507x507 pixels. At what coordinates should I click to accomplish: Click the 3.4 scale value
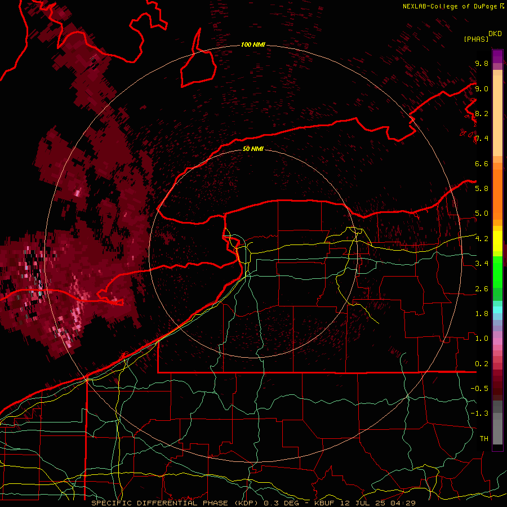pyautogui.click(x=482, y=263)
